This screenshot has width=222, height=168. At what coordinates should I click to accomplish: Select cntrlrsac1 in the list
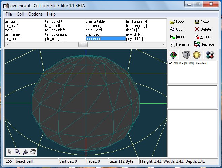coord(93,34)
